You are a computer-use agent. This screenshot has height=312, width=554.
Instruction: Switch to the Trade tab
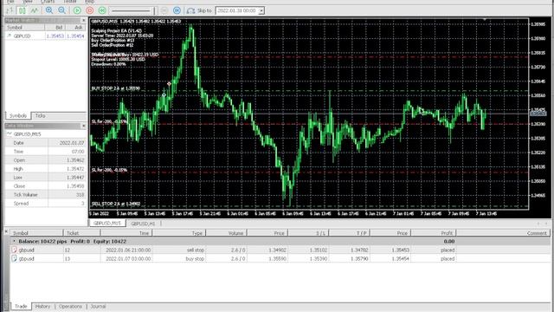[x=21, y=306]
